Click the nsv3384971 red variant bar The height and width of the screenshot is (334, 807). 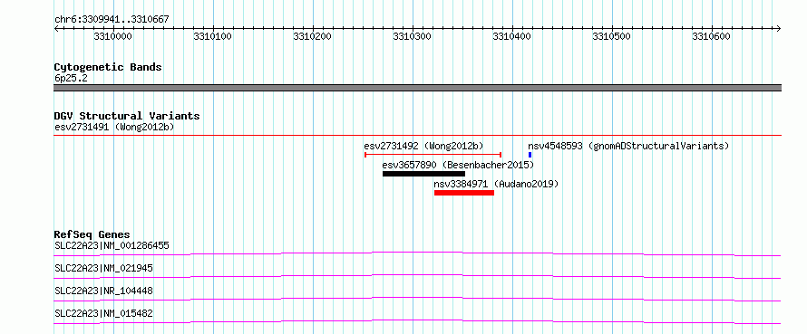click(464, 193)
